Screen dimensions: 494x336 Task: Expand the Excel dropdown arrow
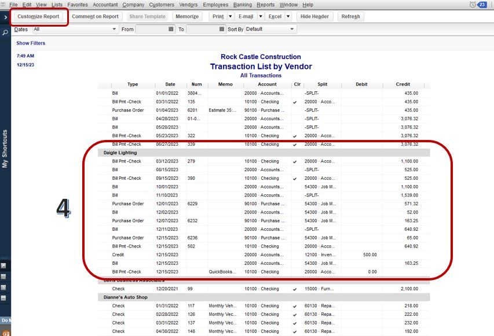tap(288, 16)
